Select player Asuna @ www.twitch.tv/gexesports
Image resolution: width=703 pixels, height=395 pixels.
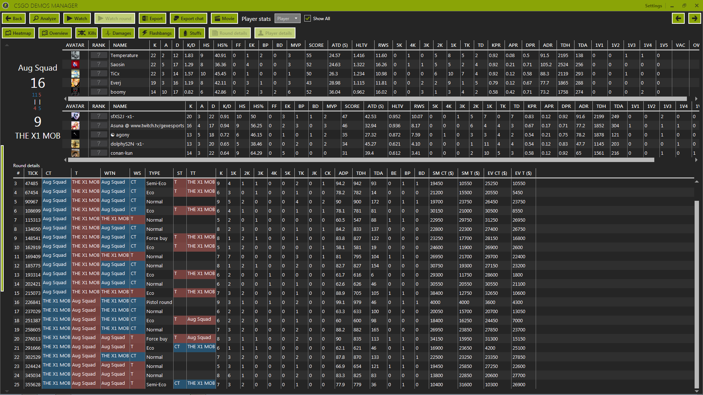pyautogui.click(x=147, y=125)
